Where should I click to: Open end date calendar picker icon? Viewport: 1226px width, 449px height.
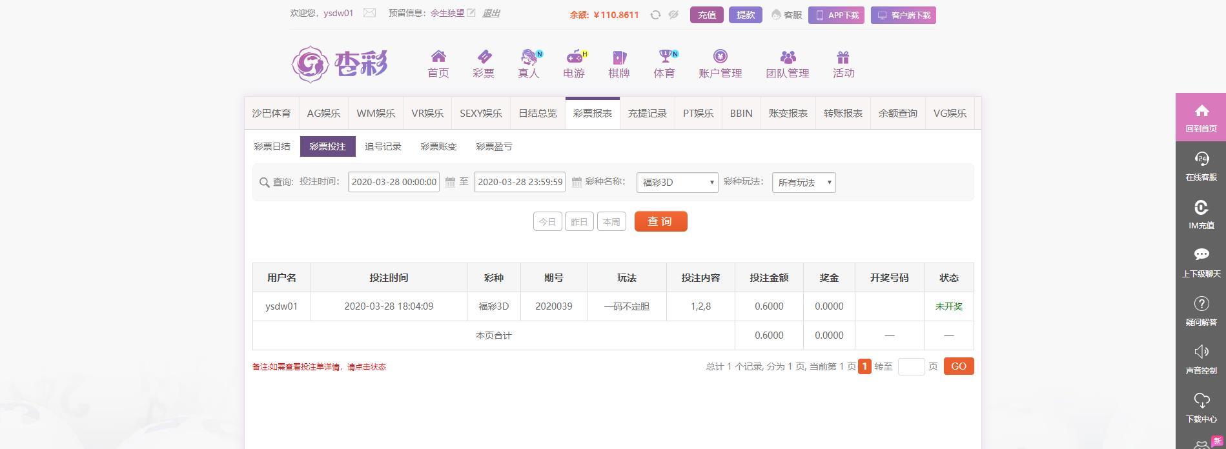[x=577, y=183]
